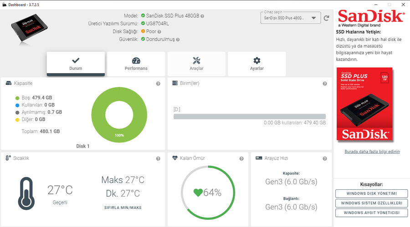Click Sıcaklık panel help icon

[158, 158]
